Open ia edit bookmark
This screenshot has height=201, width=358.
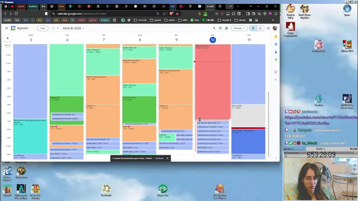tap(8, 20)
